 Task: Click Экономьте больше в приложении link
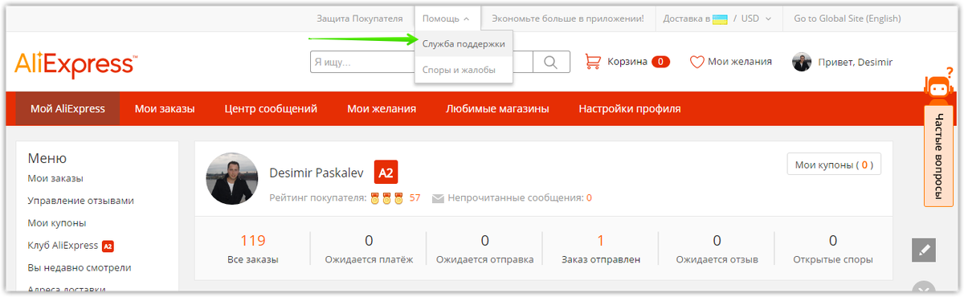[x=568, y=18]
